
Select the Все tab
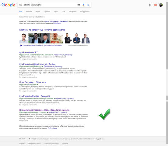click(x=21, y=12)
